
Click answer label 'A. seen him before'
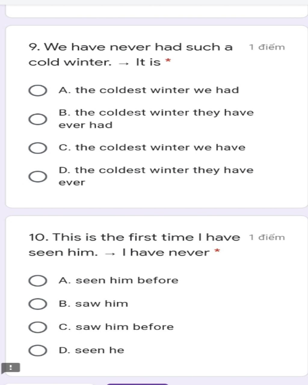[119, 280]
